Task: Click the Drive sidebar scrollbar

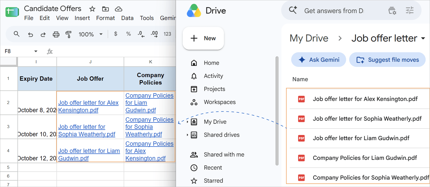Action: click(277, 111)
